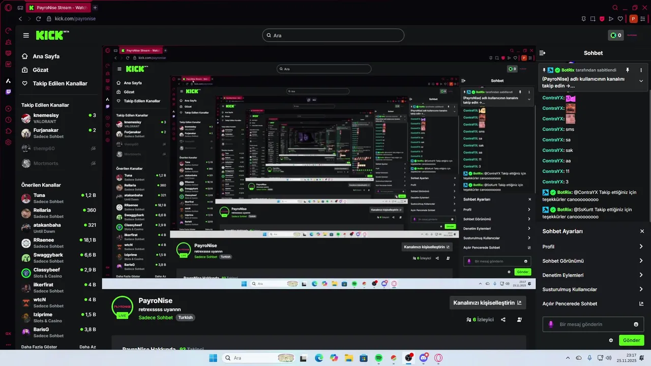Screen dimensions: 651x366
Task: Open the offline themp60 channel
Action: click(x=58, y=148)
